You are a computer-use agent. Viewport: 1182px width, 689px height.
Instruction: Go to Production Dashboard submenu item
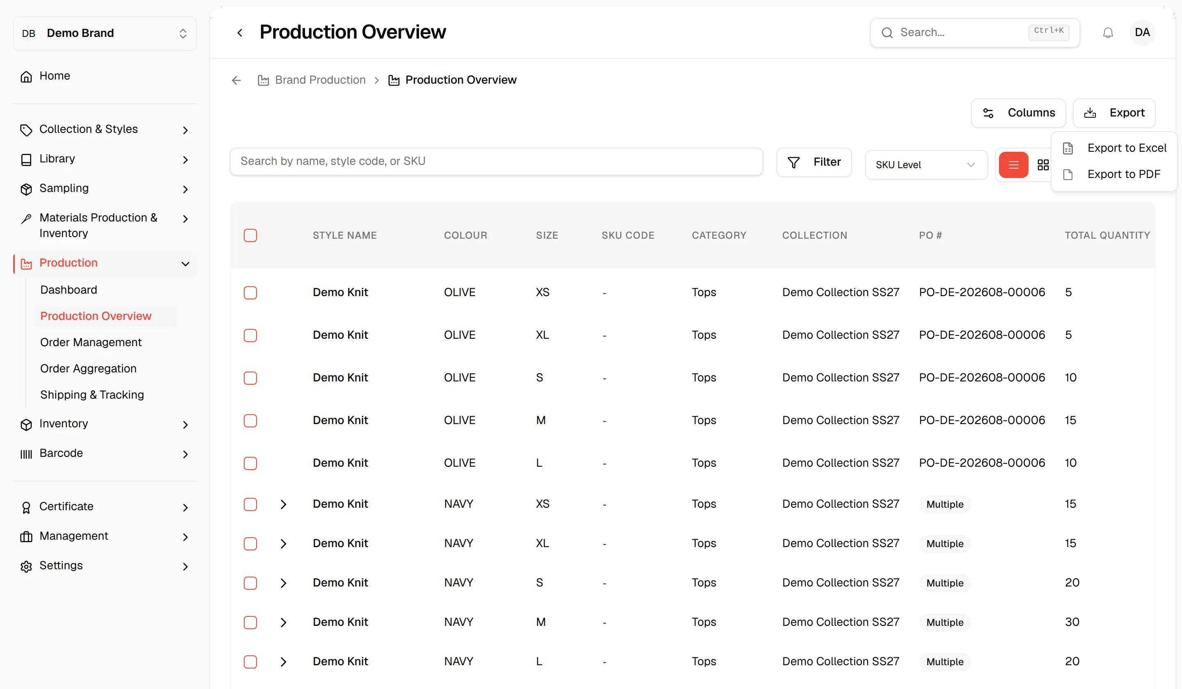click(x=69, y=290)
